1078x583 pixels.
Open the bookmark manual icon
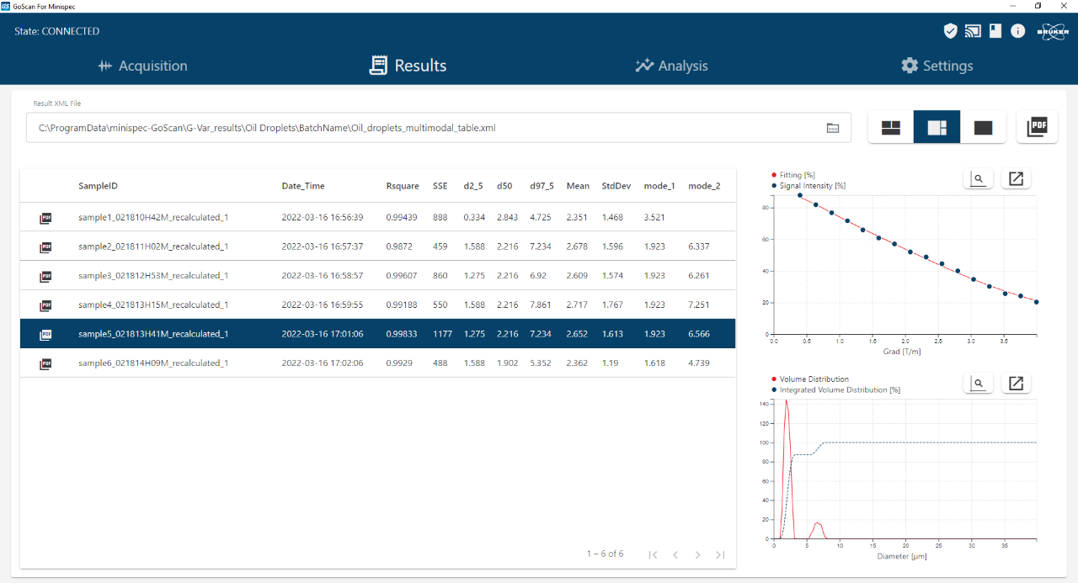point(995,31)
